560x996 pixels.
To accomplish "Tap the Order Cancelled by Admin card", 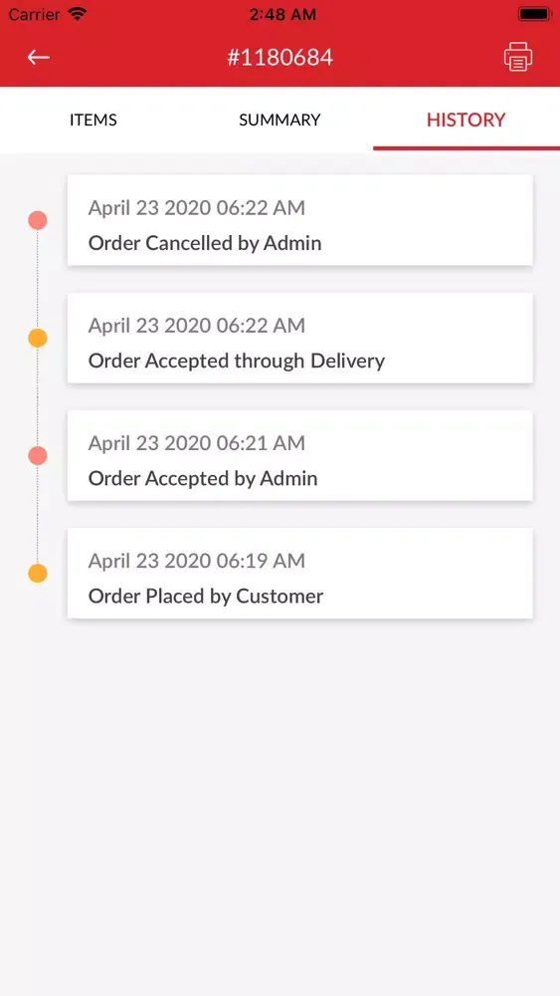I will (x=300, y=220).
